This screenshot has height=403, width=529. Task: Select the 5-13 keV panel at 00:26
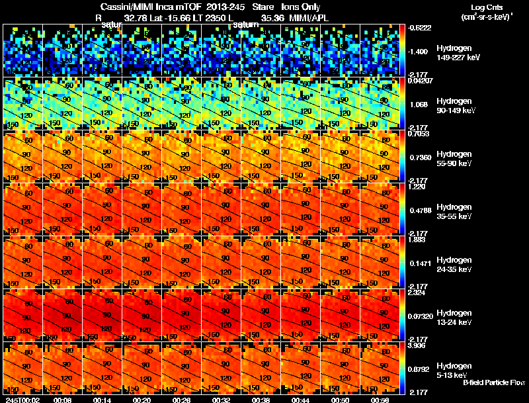[x=181, y=368]
